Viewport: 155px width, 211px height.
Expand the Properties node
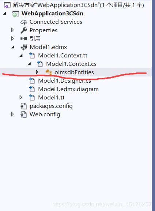tap(12, 30)
